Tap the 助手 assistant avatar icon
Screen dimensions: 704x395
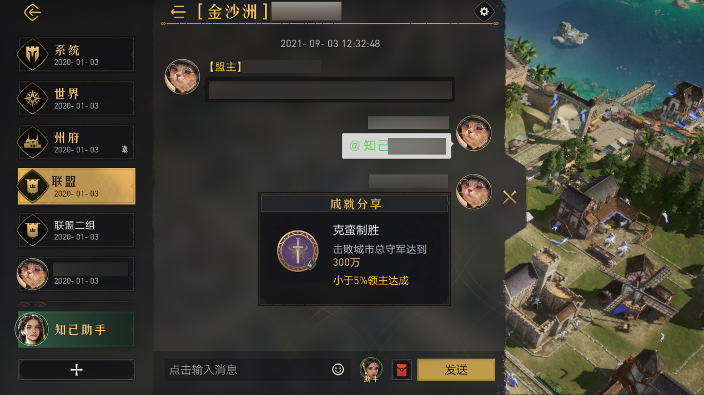coord(371,370)
